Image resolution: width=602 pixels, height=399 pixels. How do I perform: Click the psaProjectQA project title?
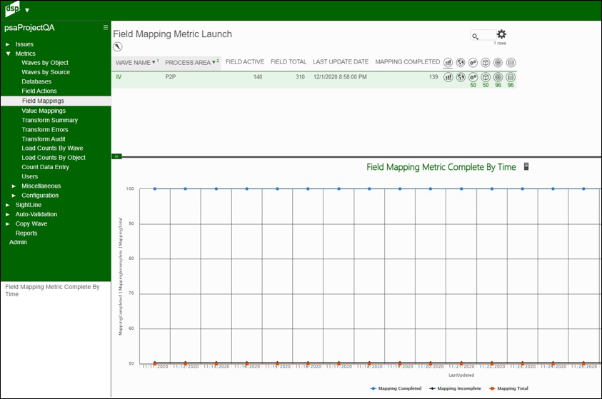tap(29, 28)
